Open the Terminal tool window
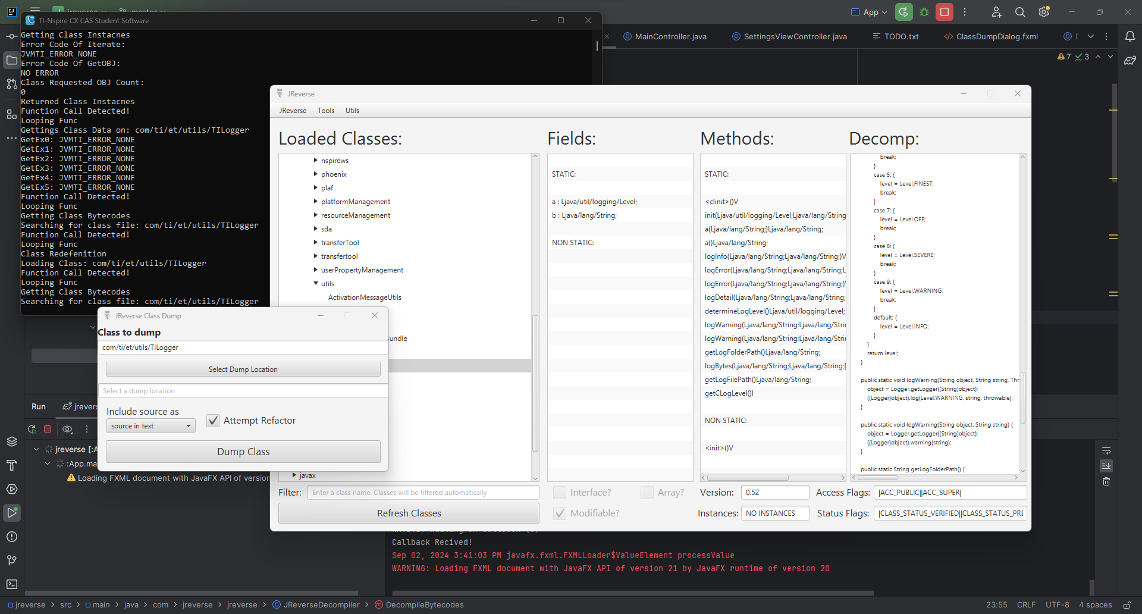The width and height of the screenshot is (1142, 614). pyautogui.click(x=12, y=584)
